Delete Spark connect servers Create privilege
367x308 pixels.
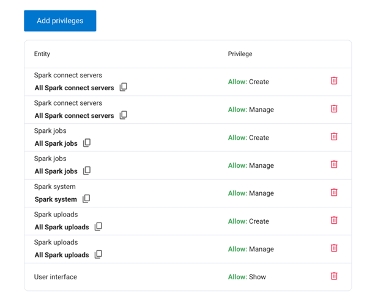tap(334, 81)
